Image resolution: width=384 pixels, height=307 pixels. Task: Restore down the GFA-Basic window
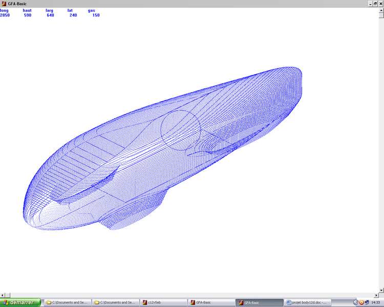(x=375, y=4)
